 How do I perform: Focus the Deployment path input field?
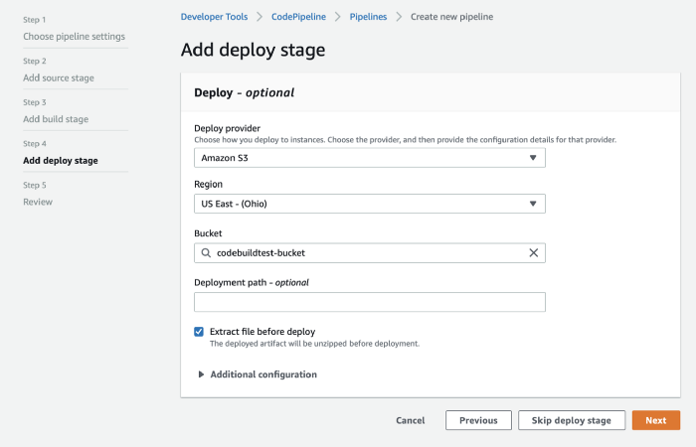[370, 302]
